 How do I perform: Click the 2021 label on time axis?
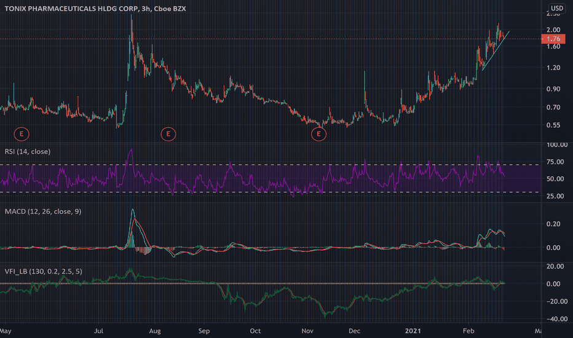pyautogui.click(x=413, y=331)
